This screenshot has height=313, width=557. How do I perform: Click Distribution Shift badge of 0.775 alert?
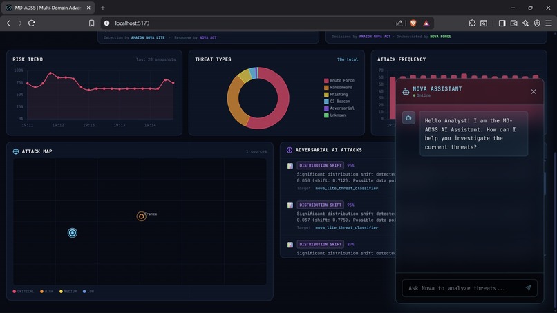pos(321,205)
